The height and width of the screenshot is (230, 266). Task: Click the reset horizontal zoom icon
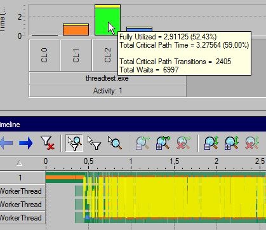pos(183,143)
